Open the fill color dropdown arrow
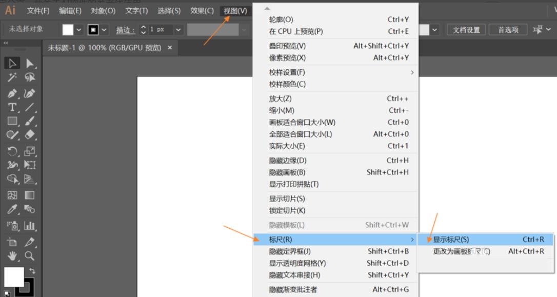Image resolution: width=557 pixels, height=297 pixels. pyautogui.click(x=79, y=30)
